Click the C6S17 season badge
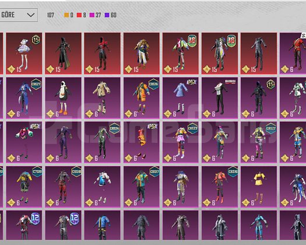The width and height of the screenshot is (306, 245). 154,171
